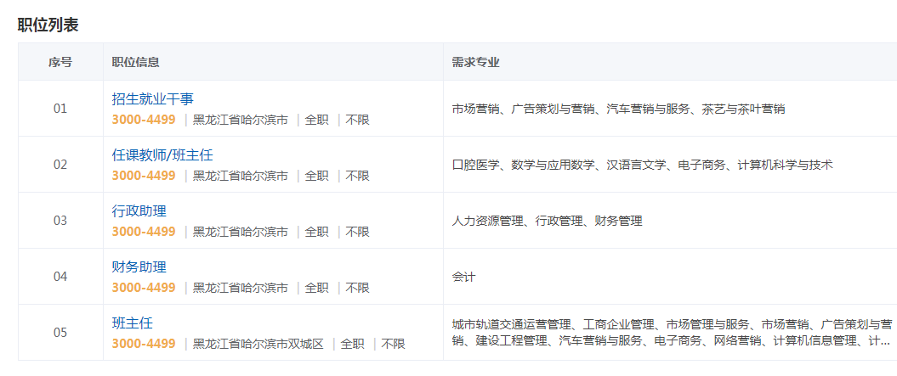Click the 职位列表 section heading

coord(48,25)
